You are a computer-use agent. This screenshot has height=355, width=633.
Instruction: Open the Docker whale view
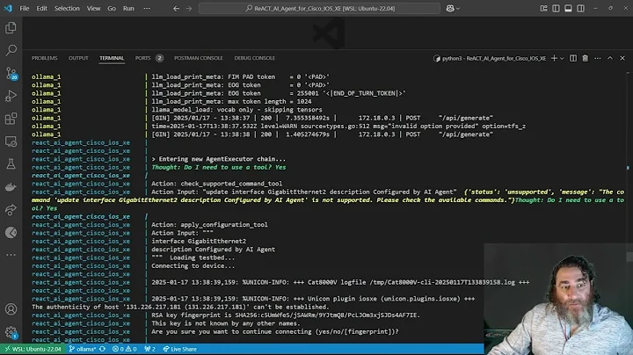tap(11, 187)
